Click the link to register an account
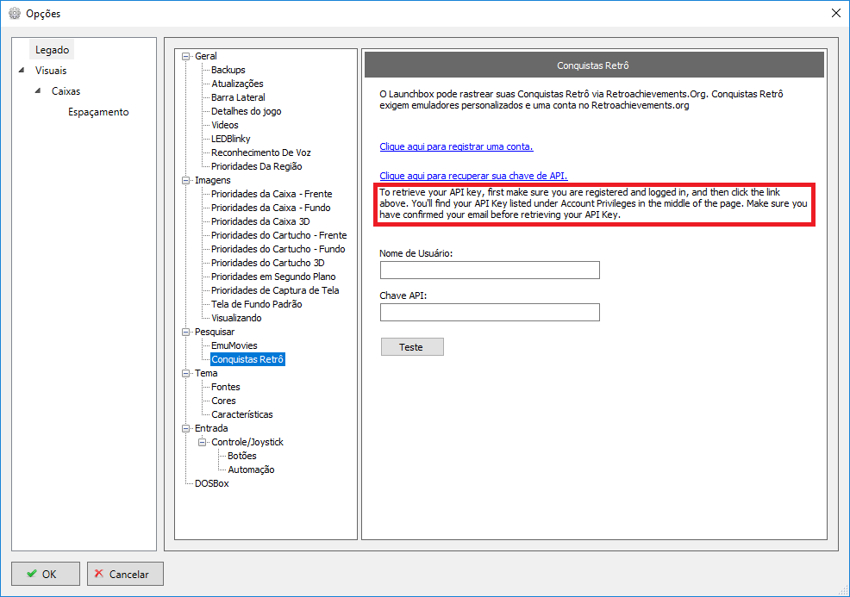 (x=456, y=146)
